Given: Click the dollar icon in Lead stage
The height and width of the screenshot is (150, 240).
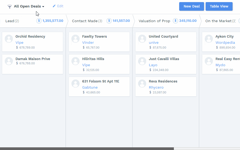Looking at the screenshot, I should [x=39, y=21].
